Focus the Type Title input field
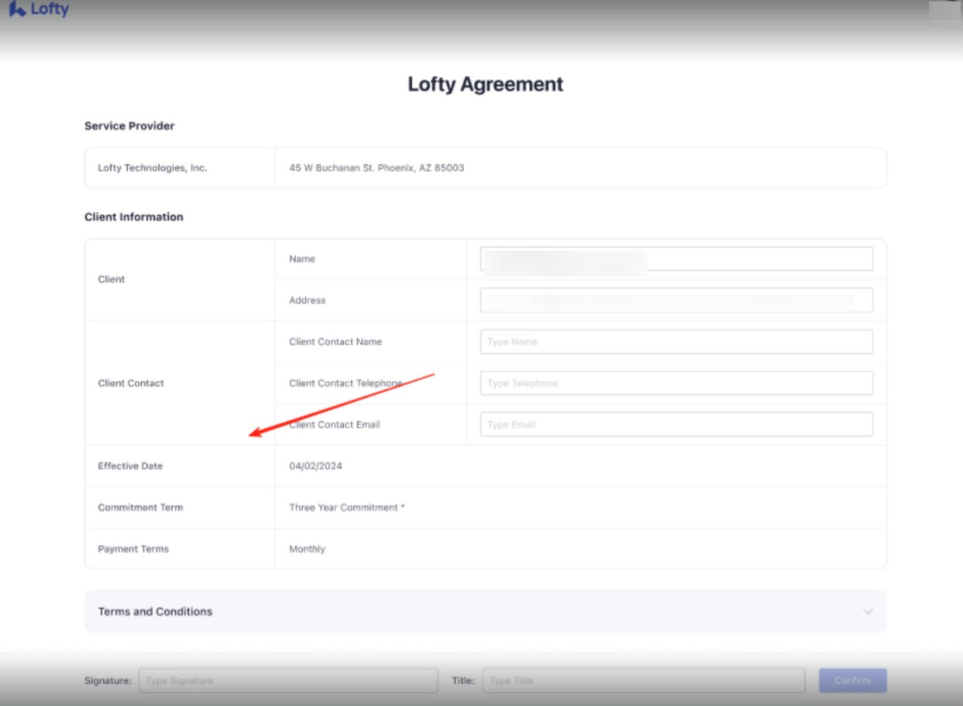The width and height of the screenshot is (963, 706). [643, 681]
